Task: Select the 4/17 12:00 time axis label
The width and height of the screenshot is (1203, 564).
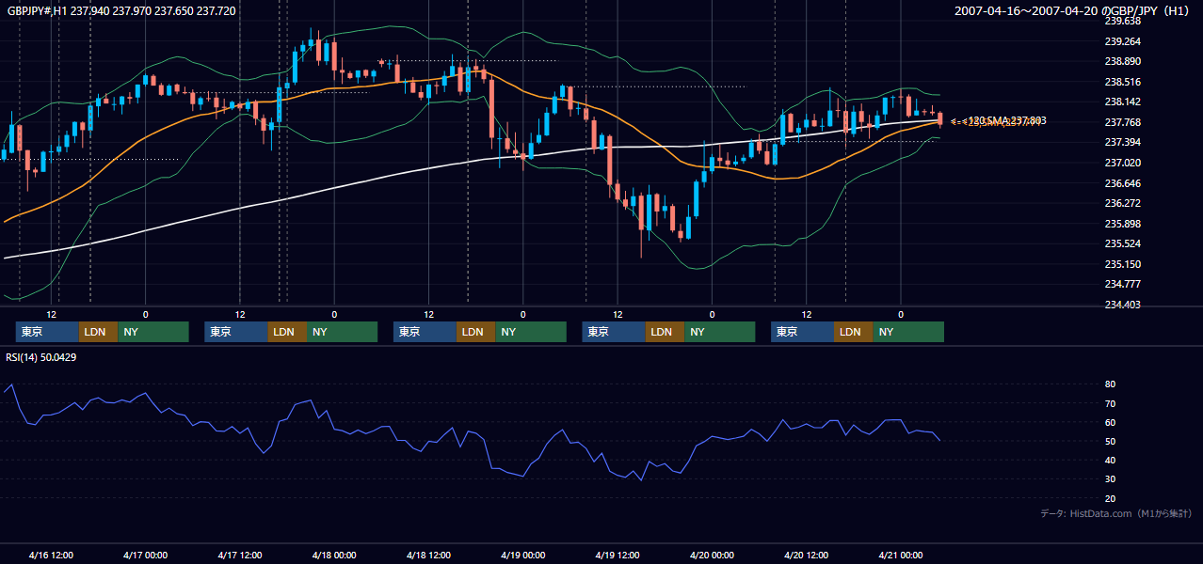Action: (239, 555)
